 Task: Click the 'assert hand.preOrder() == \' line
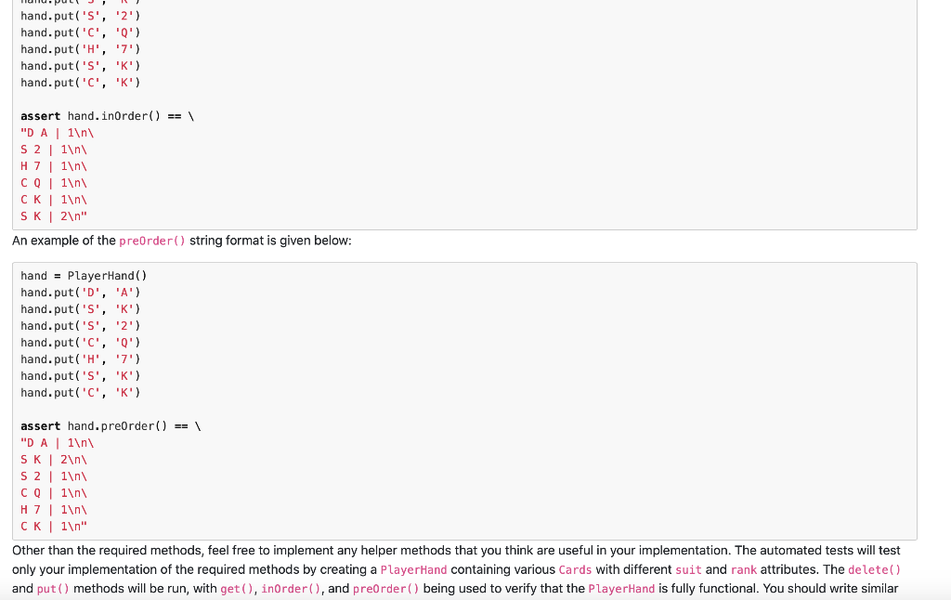click(x=111, y=426)
